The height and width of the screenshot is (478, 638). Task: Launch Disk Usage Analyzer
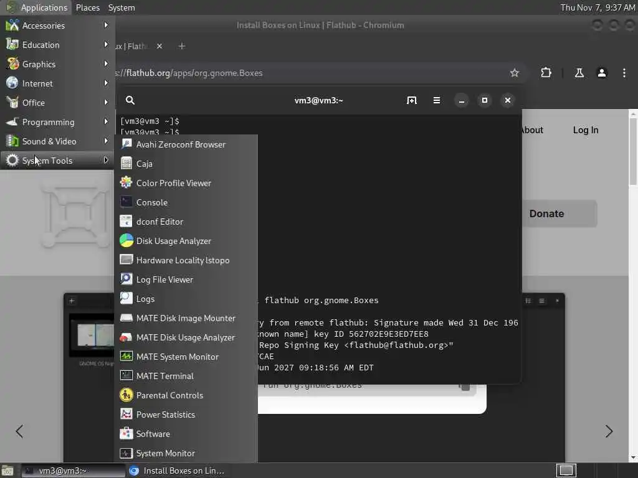click(186, 241)
